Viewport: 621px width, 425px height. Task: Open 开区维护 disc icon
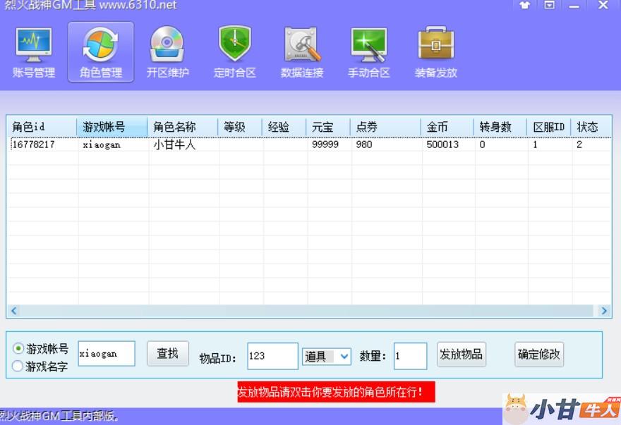point(167,52)
